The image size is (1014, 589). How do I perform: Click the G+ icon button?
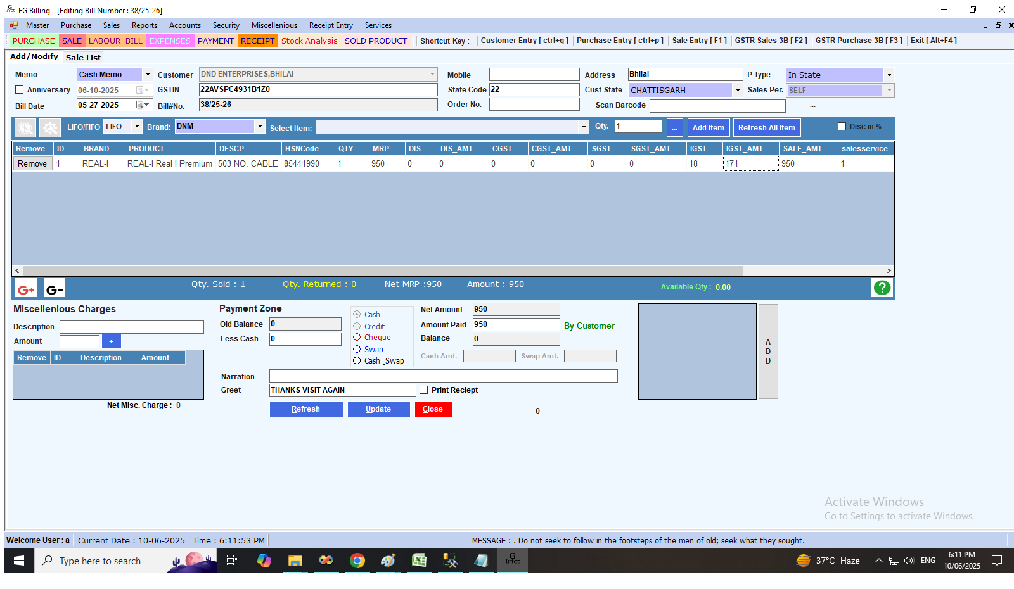(x=26, y=289)
